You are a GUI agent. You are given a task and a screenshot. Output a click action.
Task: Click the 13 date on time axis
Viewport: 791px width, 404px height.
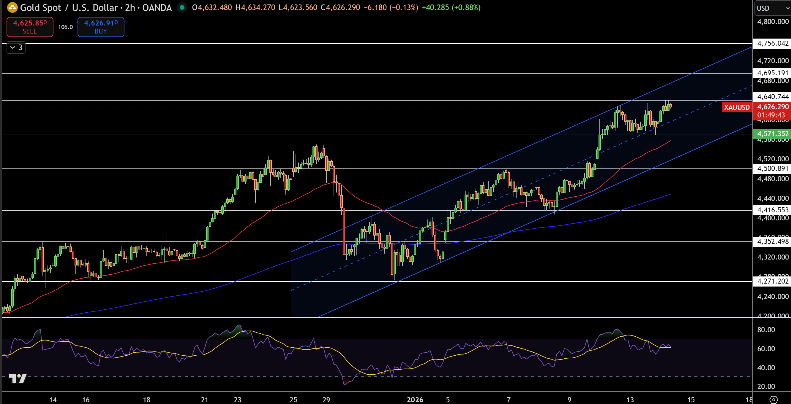click(x=630, y=400)
